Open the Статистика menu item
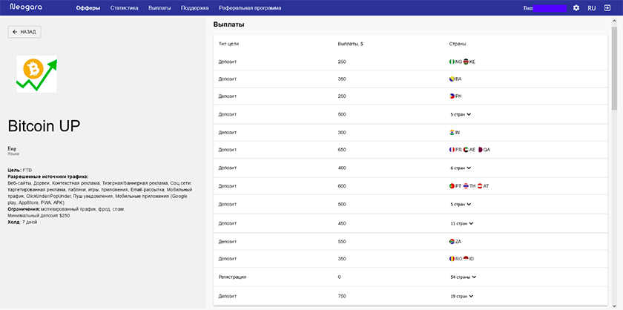This screenshot has height=310, width=623. [125, 8]
